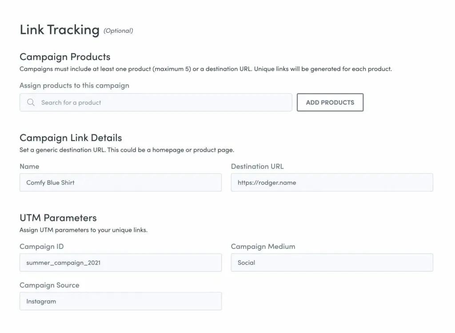Click the Destination URL label
This screenshot has width=455, height=333.
tap(257, 166)
